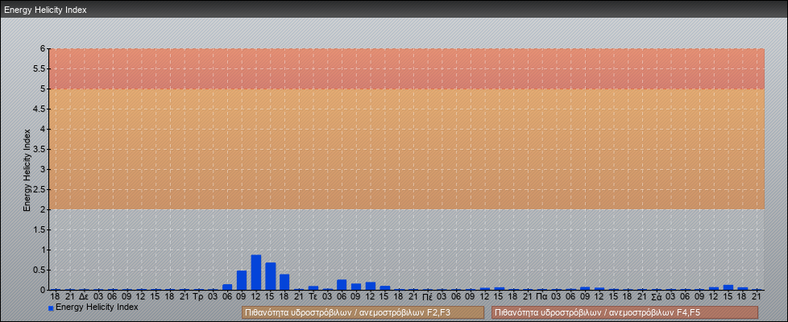Click the 0.5 value on the vertical axis

click(x=39, y=270)
